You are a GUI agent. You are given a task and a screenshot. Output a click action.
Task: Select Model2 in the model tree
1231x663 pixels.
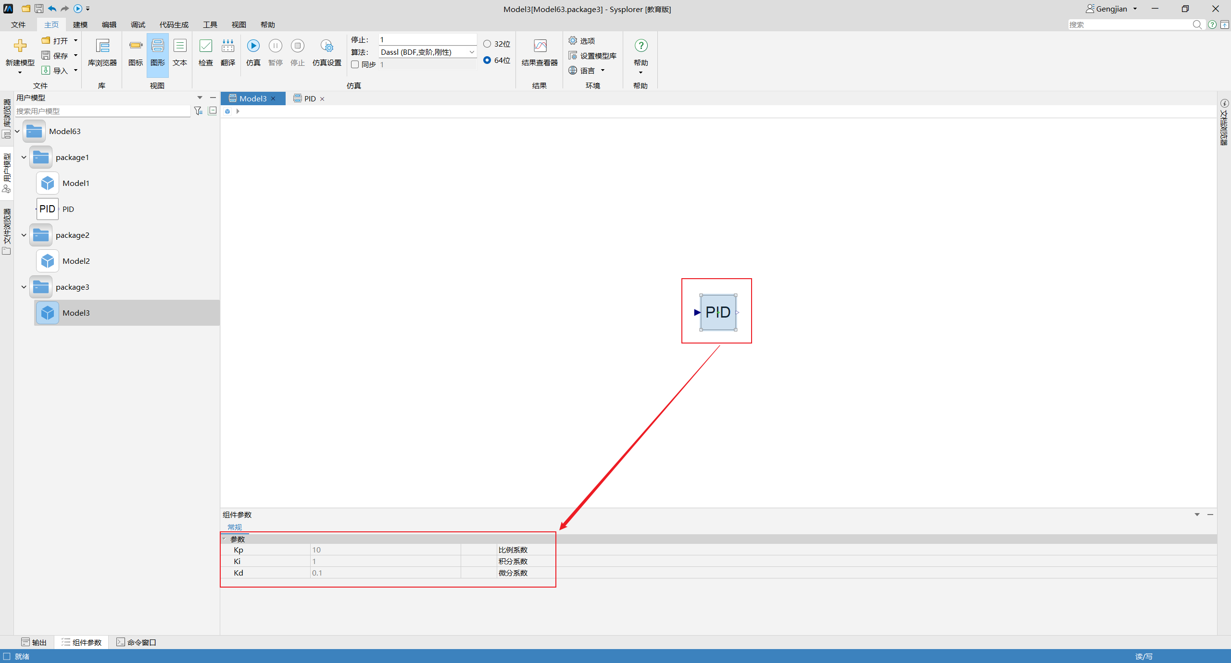tap(76, 261)
